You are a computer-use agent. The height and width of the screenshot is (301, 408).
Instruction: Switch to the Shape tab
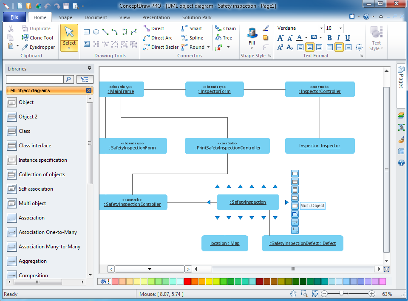tap(65, 17)
